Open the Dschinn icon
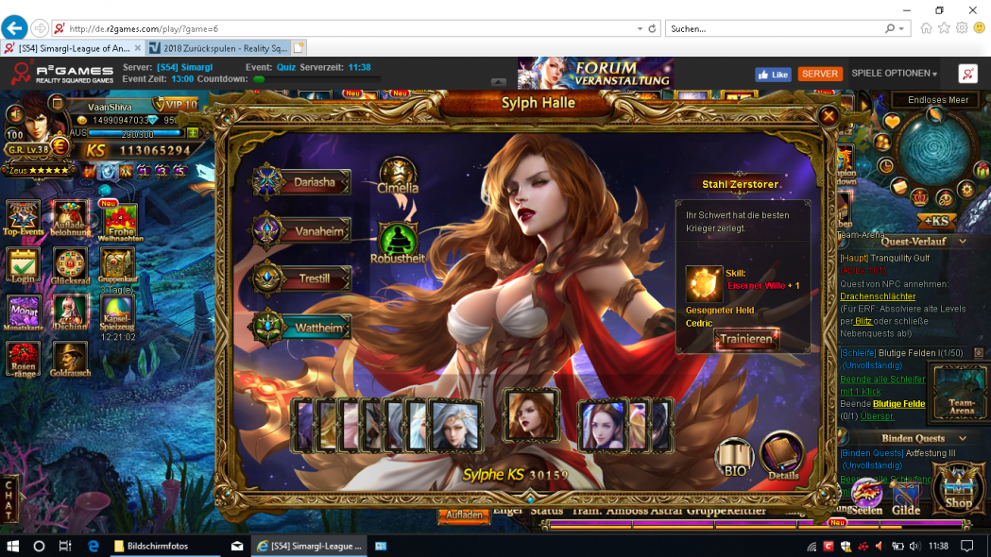 [x=70, y=312]
